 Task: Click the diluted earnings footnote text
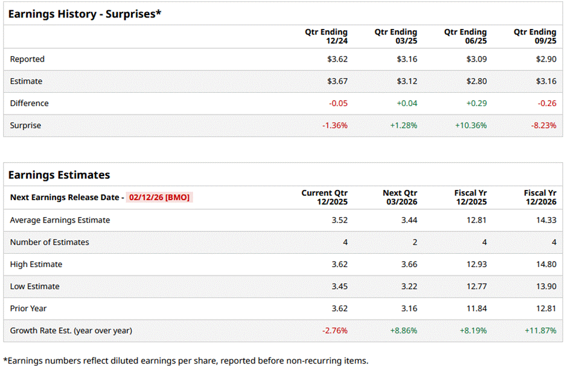pyautogui.click(x=185, y=361)
